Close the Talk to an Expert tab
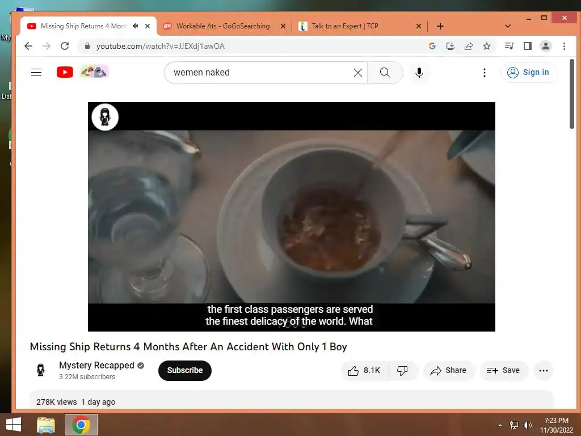Screen dimensions: 581x436 [x=419, y=26]
